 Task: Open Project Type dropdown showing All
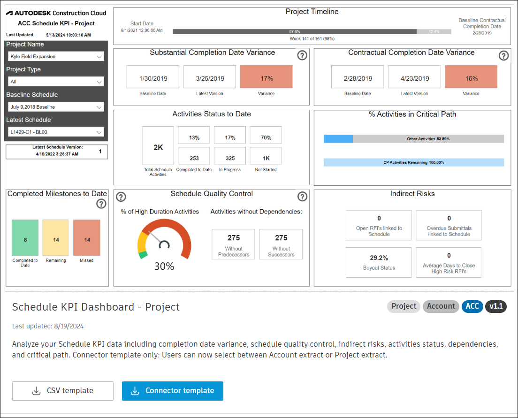pos(56,82)
